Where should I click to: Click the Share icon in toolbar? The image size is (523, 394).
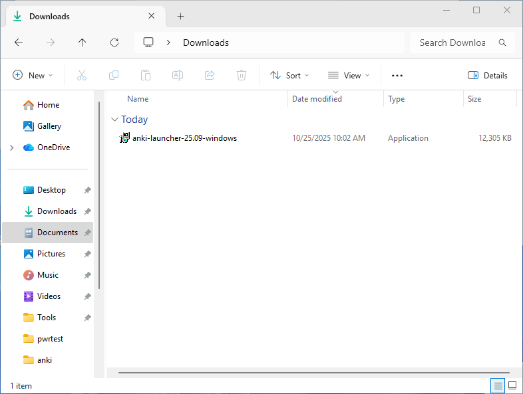[x=210, y=76]
